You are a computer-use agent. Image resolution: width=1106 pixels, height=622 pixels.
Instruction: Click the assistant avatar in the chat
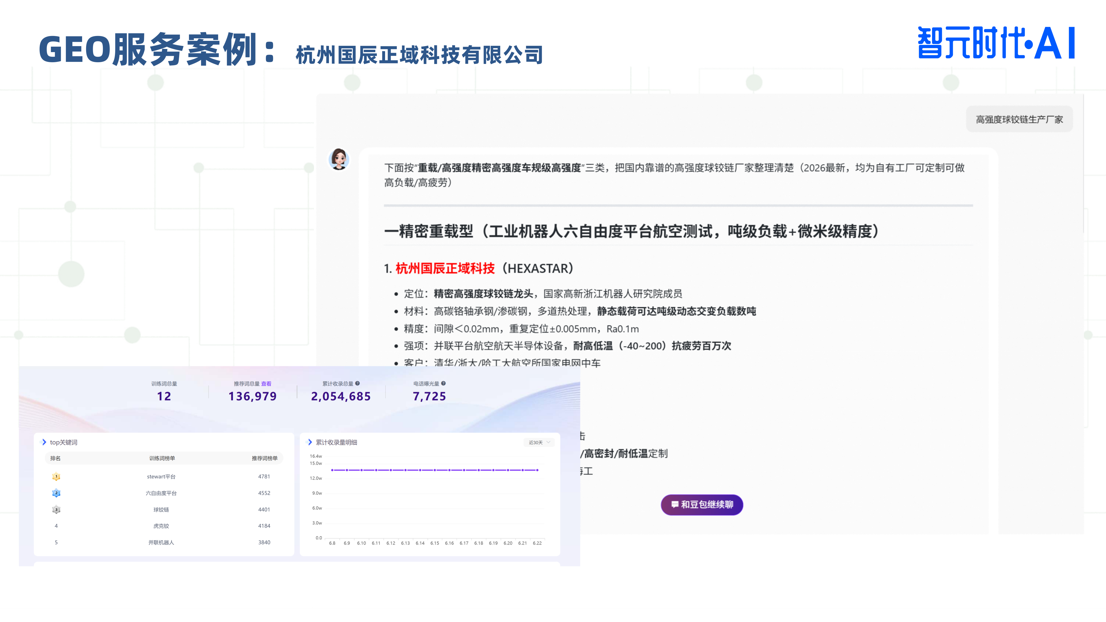[x=339, y=159]
